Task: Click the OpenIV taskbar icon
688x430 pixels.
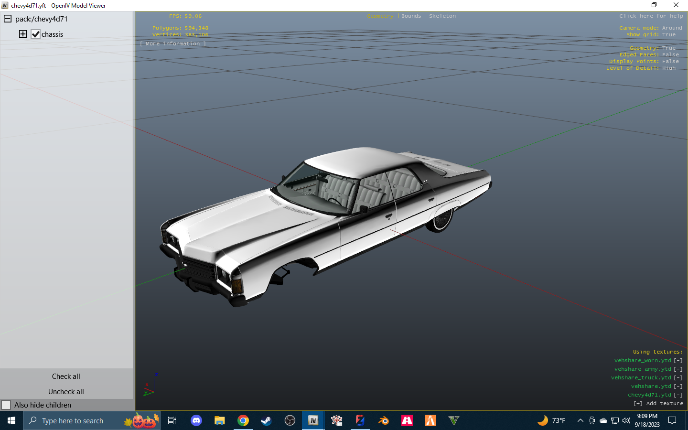Action: [313, 420]
